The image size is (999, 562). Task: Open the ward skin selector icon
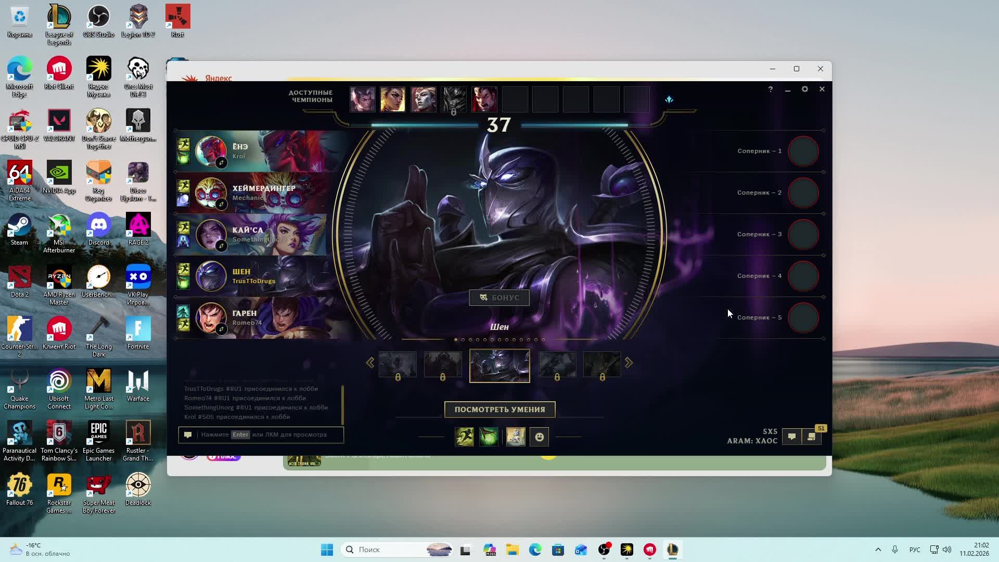click(515, 437)
